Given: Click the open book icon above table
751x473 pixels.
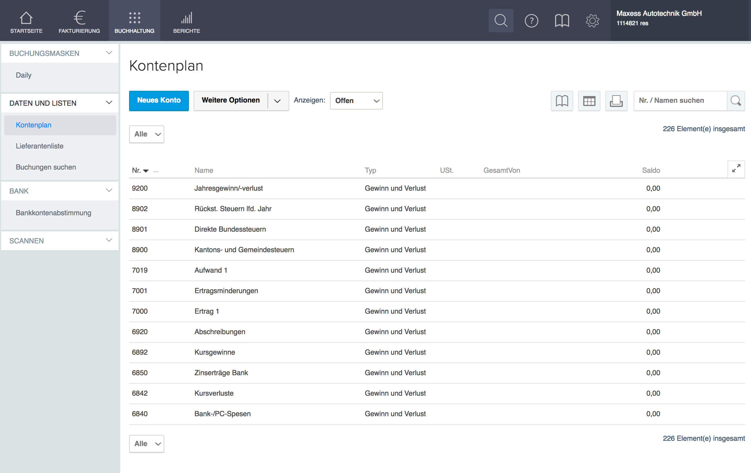Looking at the screenshot, I should (x=562, y=101).
